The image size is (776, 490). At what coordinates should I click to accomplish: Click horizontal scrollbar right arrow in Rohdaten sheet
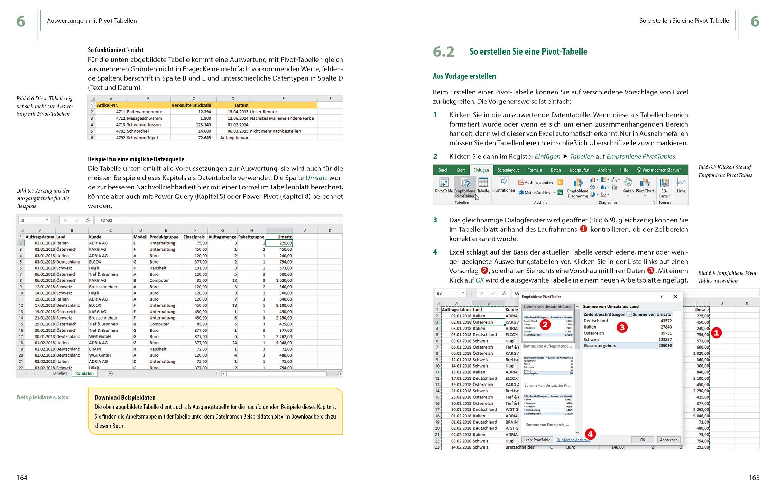[340, 373]
